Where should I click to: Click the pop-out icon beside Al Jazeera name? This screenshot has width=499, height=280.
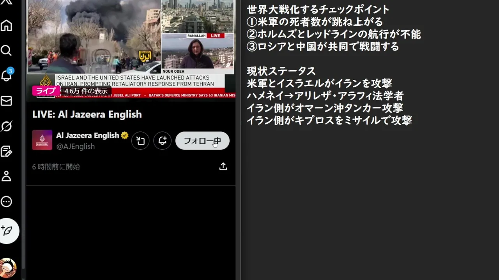pos(140,141)
